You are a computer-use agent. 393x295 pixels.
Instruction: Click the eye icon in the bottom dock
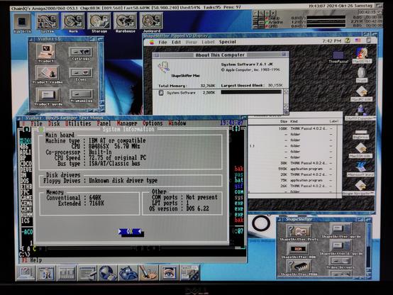point(169,273)
